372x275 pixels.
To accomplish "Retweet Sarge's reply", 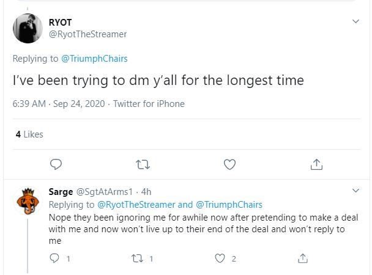I will (x=138, y=258).
